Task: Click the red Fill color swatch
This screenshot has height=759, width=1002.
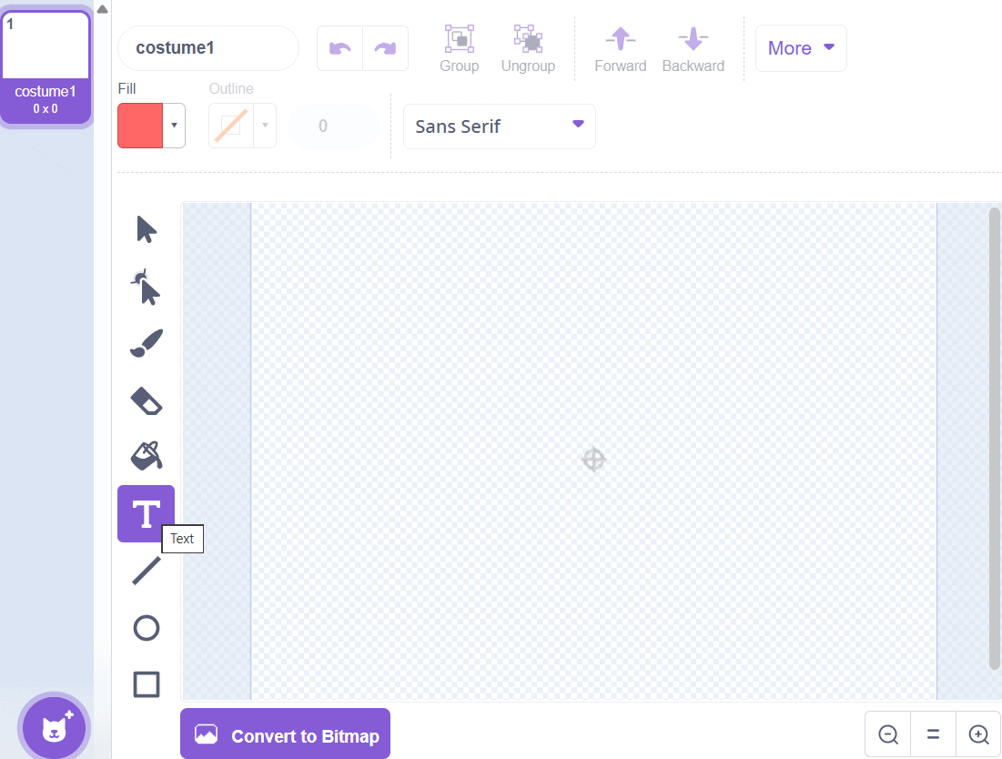Action: pos(140,126)
